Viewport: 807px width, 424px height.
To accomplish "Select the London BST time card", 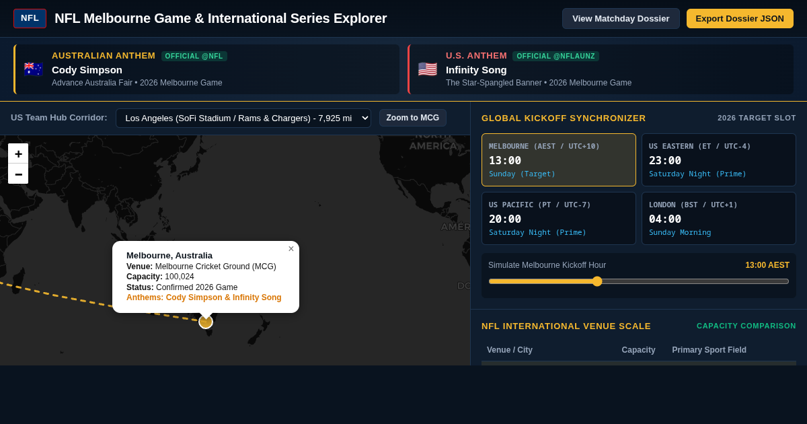I will (719, 218).
